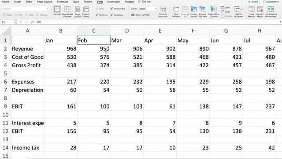This screenshot has height=159, width=282.
Task: Click the Name Box field
Action: point(7,22)
